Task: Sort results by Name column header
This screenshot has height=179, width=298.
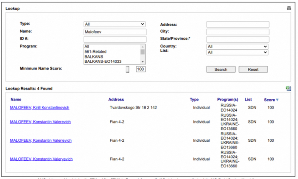Action: 16,99
